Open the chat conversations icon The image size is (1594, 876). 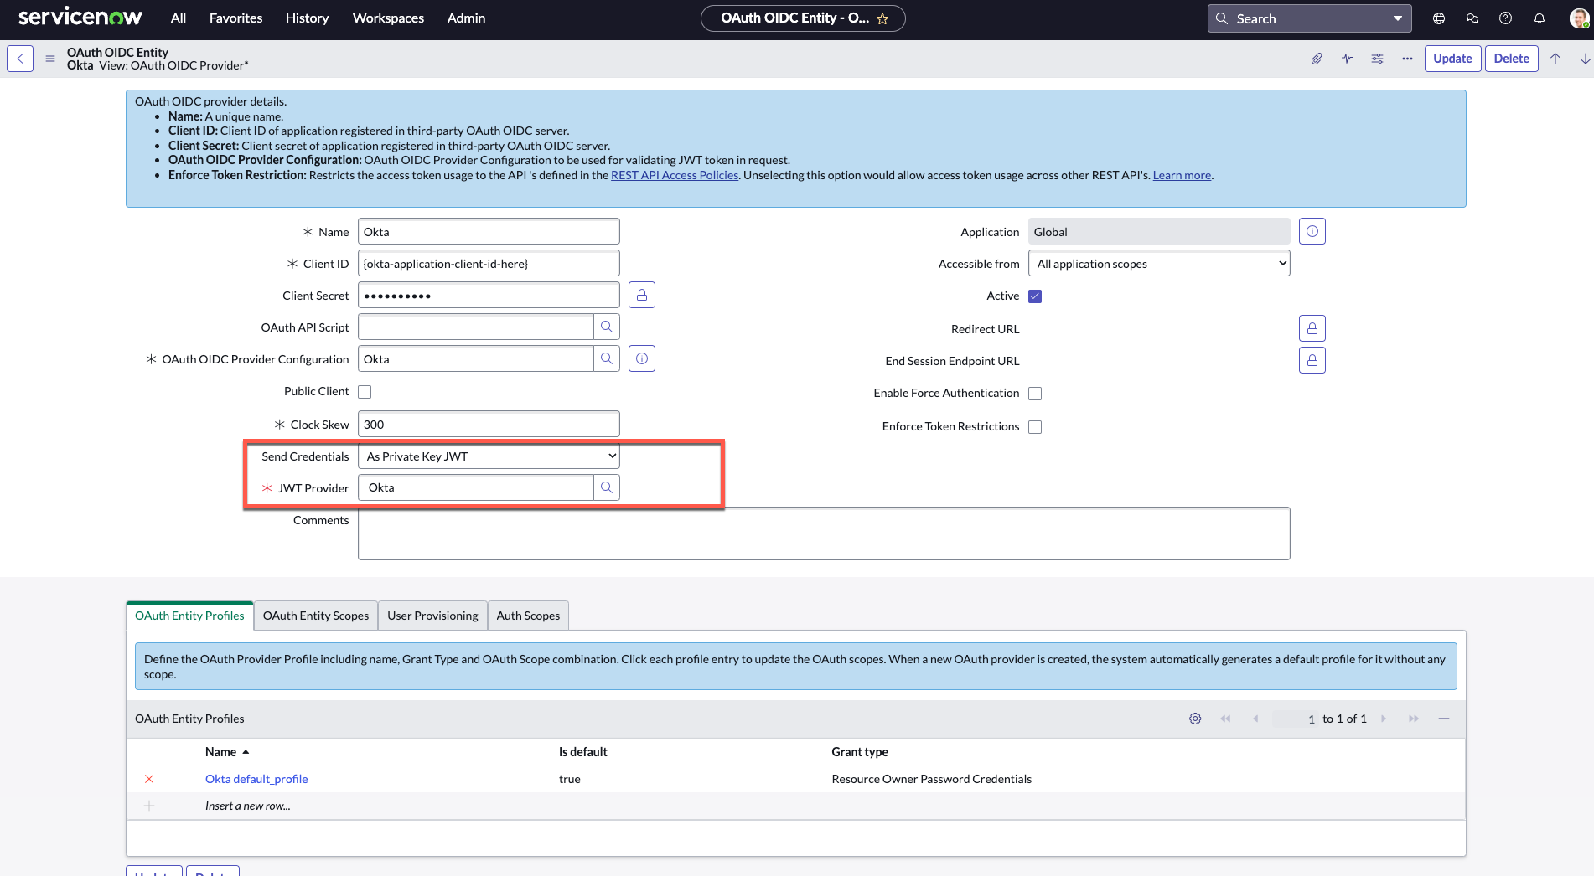1472,18
